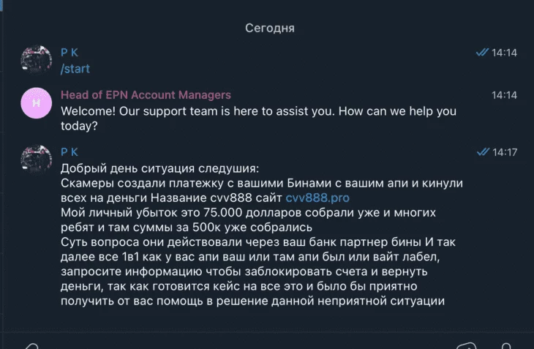Viewport: 534px width, 349px height.
Task: Open the cvv888.pro link
Action: 317,198
